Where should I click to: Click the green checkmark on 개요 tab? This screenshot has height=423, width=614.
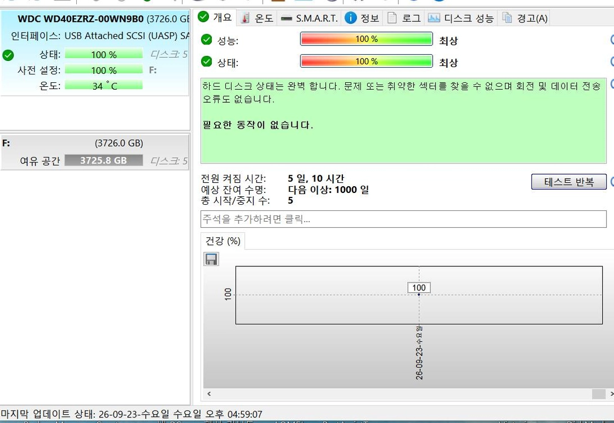(203, 17)
